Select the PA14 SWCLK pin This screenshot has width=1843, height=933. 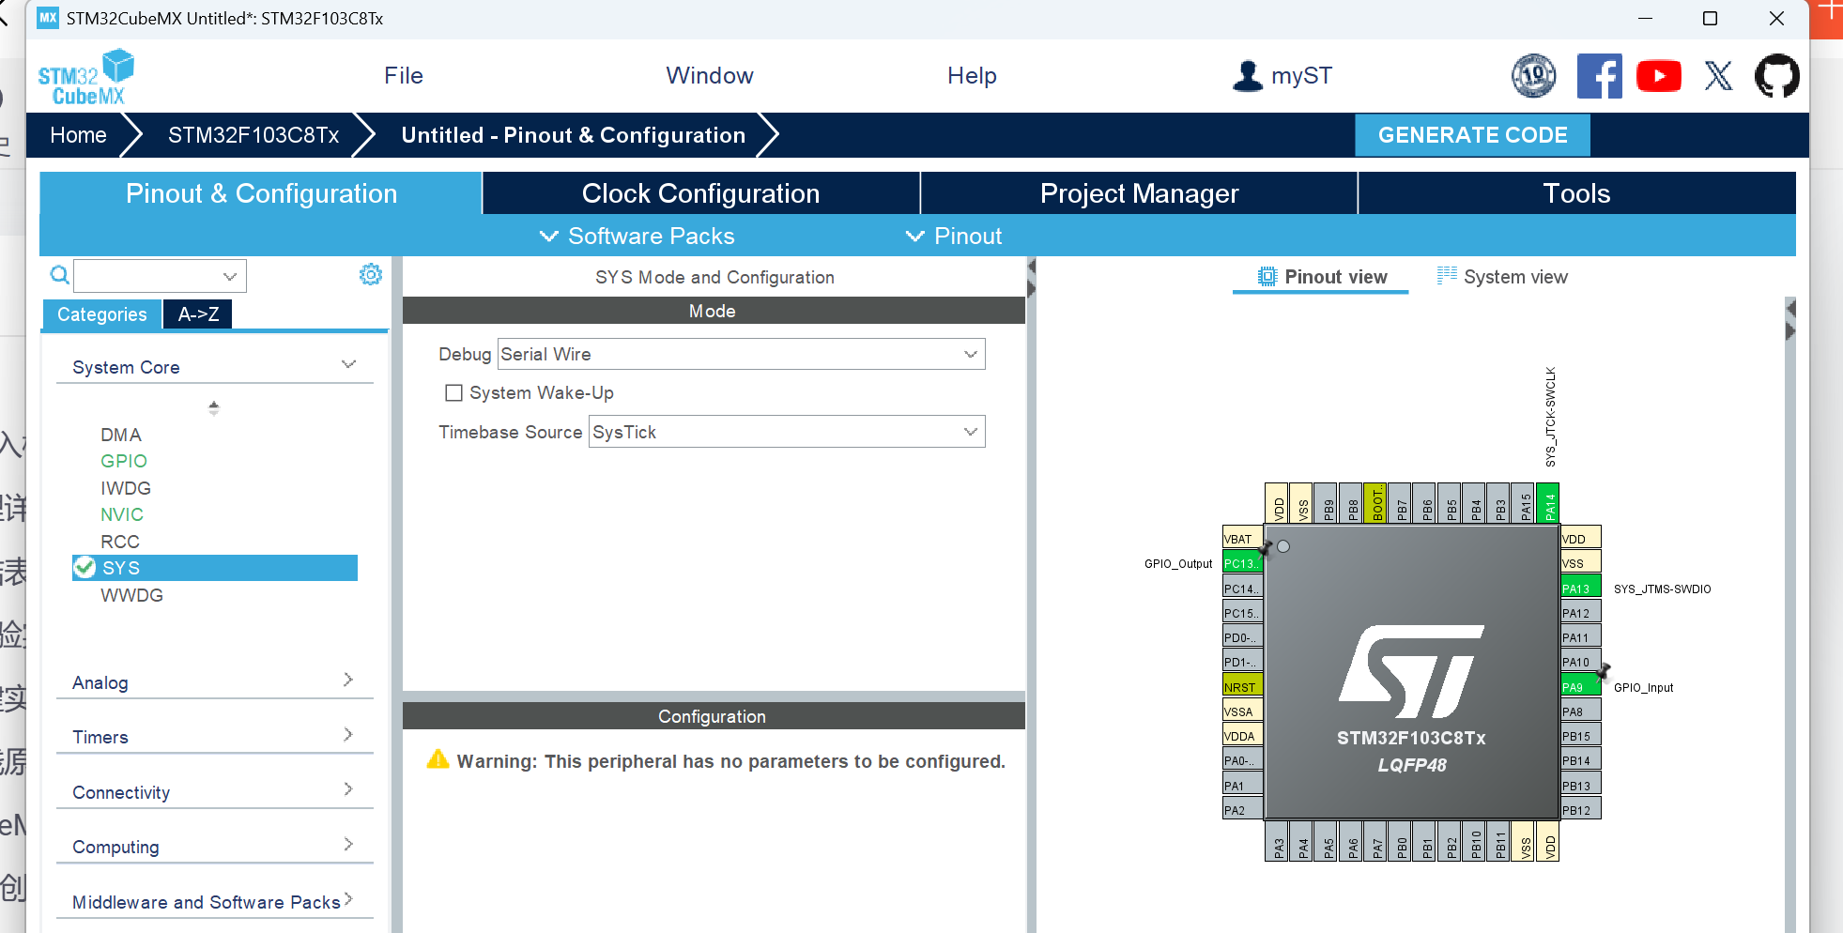point(1549,503)
